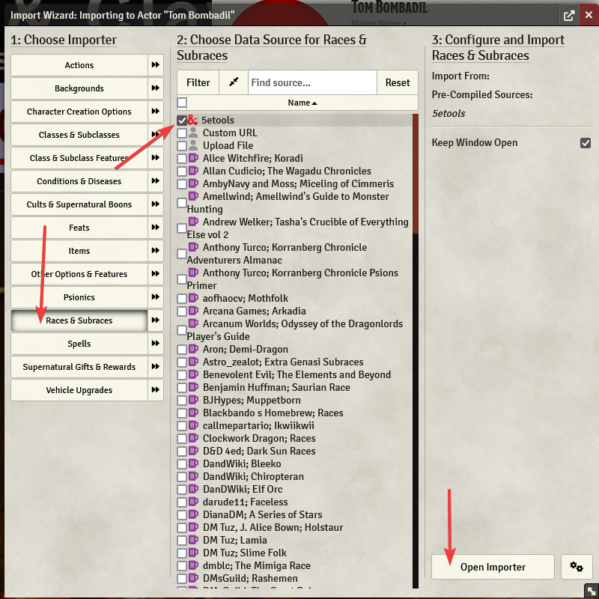
Task: Click fast-forward icon next to Spells
Action: point(156,344)
